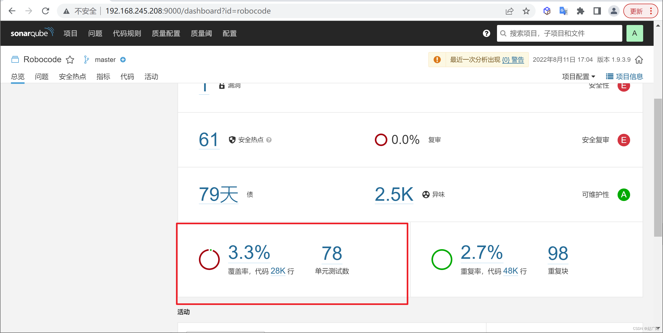Click the 可维护性 A rating badge
663x333 pixels.
(624, 194)
